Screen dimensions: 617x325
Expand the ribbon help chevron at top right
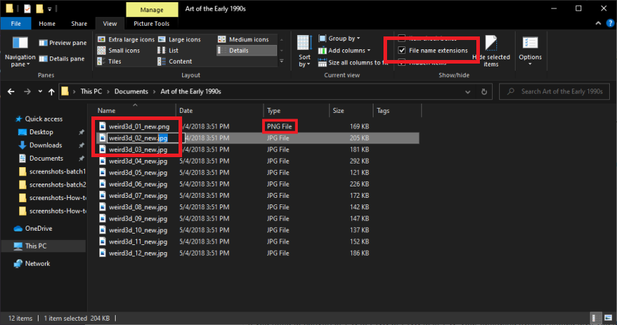[593, 24]
